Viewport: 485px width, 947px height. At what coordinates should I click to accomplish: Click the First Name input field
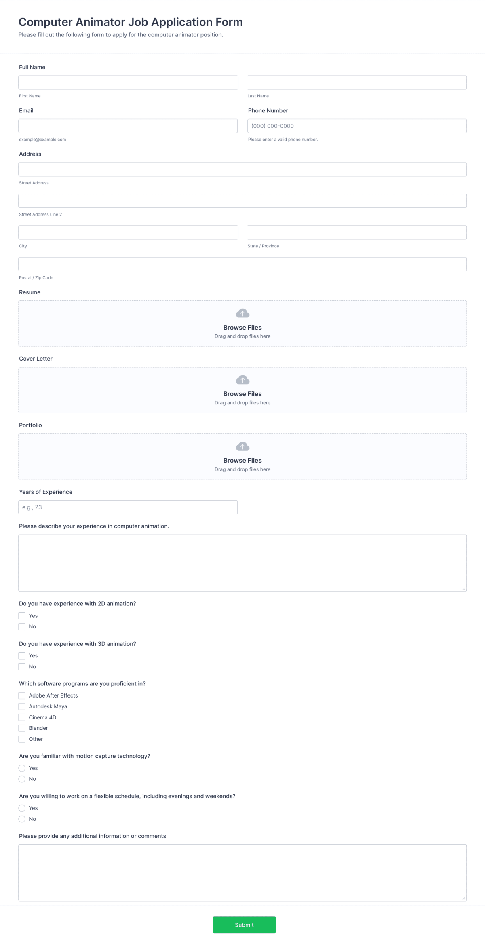pos(128,82)
